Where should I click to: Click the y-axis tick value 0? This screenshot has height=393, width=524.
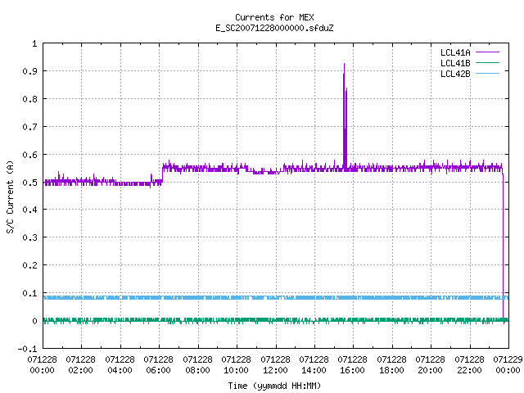point(34,321)
